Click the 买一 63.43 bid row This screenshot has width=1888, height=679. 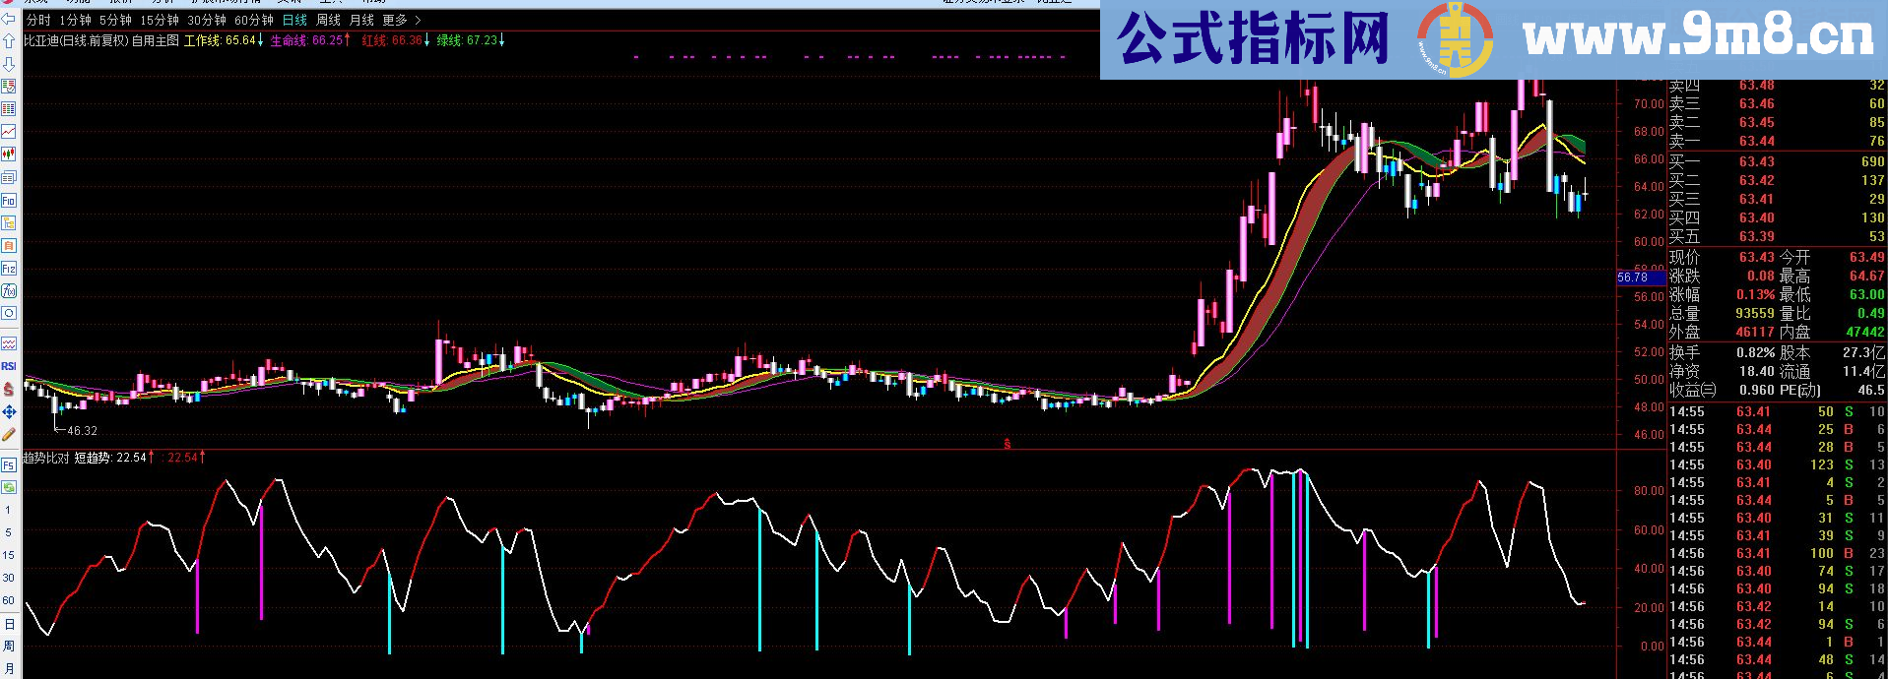(x=1777, y=161)
